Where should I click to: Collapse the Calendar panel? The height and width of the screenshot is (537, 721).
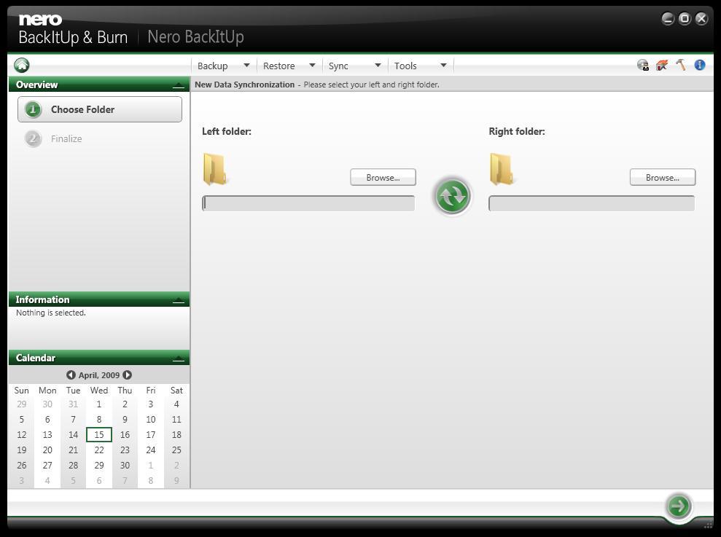[x=179, y=359]
